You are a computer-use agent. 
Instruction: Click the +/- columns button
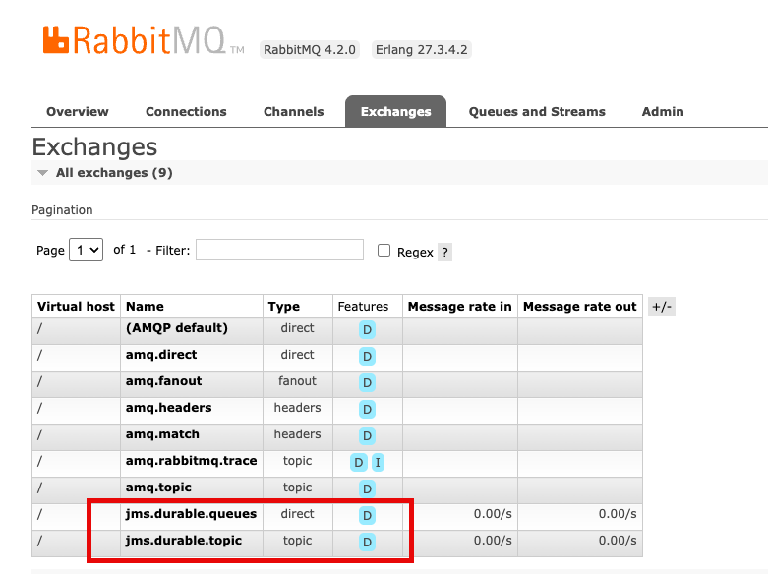tap(662, 307)
